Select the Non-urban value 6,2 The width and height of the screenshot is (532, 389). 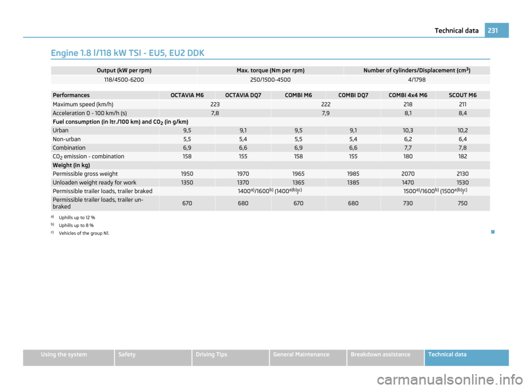(408, 139)
